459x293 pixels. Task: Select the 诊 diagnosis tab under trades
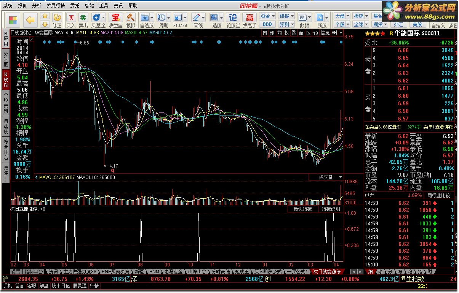pos(380,272)
